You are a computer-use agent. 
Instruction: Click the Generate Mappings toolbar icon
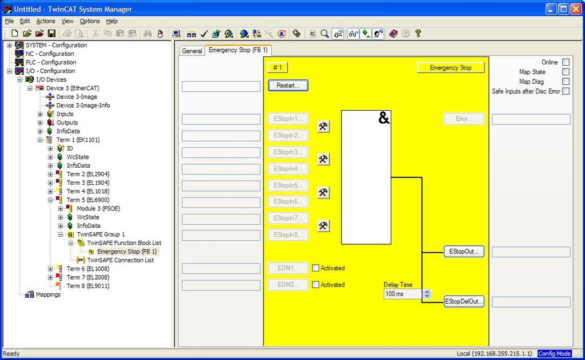191,34
